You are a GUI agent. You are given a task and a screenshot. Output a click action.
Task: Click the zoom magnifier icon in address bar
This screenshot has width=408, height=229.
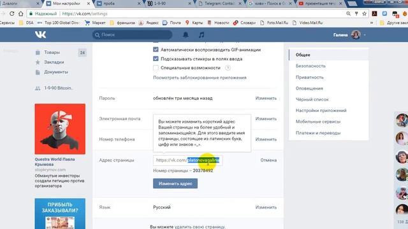pos(349,13)
